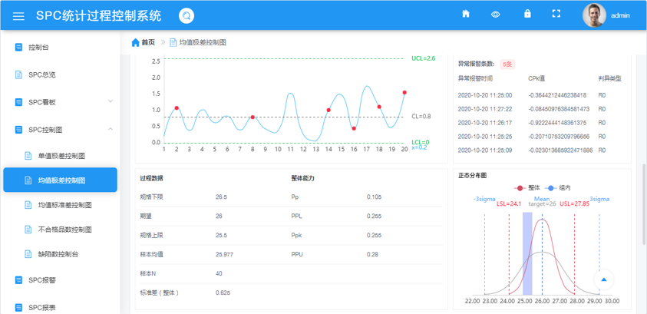Toggle the 组内 legend series
The image size is (647, 314).
click(559, 187)
